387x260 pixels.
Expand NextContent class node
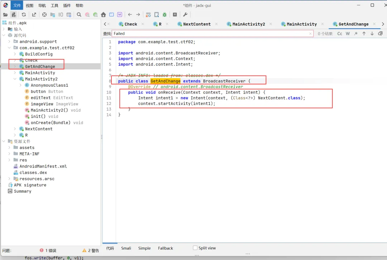pos(15,129)
